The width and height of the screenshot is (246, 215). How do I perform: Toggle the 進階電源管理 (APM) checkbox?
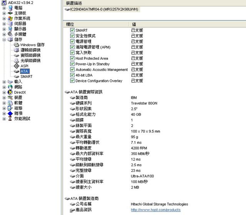pos(72,47)
